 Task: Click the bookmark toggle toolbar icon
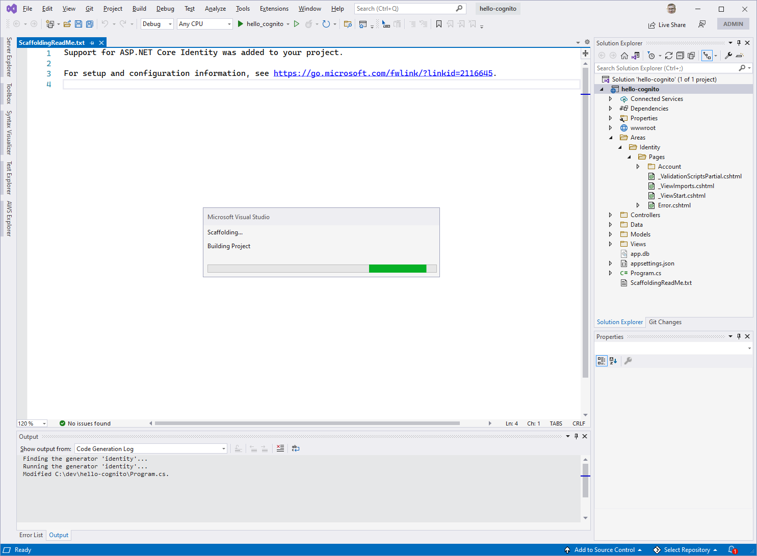coord(439,24)
